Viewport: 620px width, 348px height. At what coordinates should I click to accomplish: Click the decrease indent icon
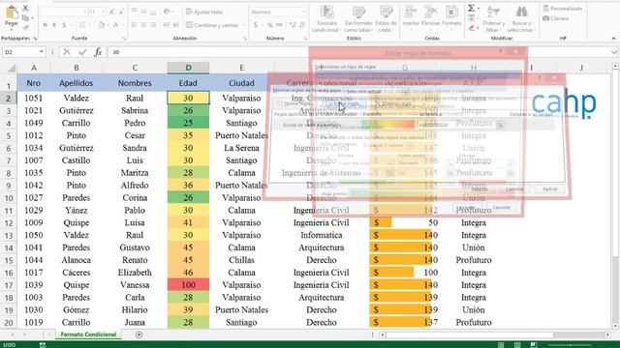[167, 25]
